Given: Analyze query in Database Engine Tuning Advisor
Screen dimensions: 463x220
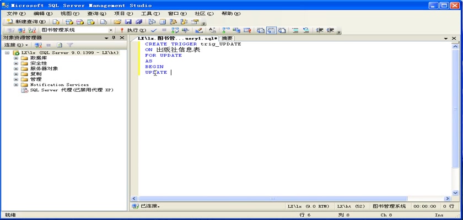Looking at the screenshot, I should point(185,30).
